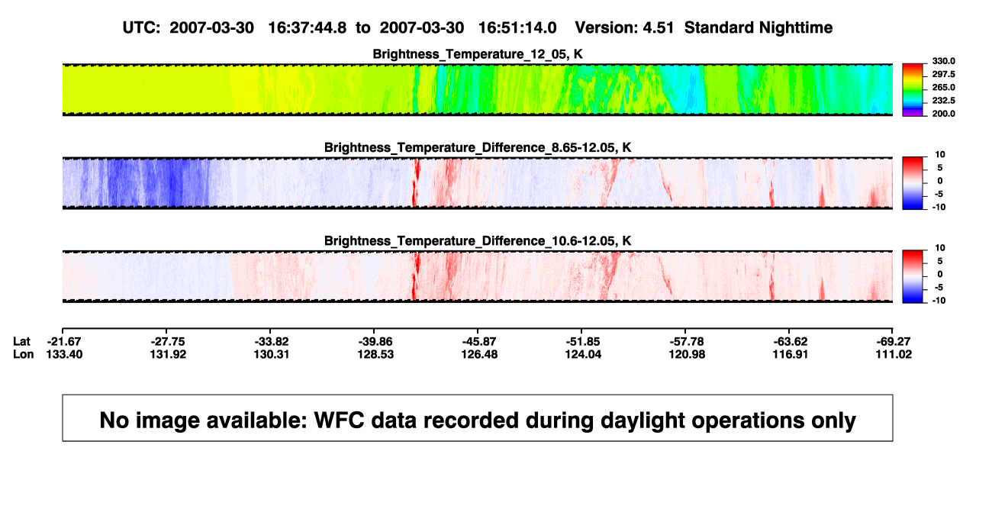This screenshot has width=992, height=509.
Task: Click longitude value 133.40
Action: click(64, 354)
